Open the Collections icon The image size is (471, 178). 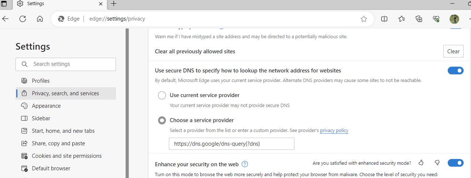point(419,19)
